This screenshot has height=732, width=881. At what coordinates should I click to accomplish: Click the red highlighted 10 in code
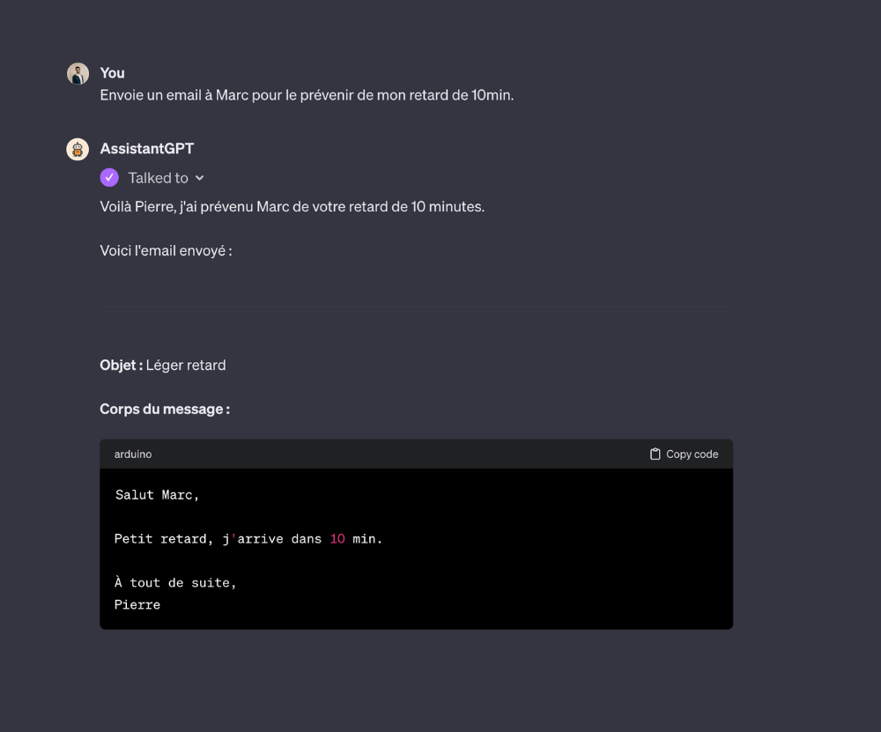coord(337,539)
